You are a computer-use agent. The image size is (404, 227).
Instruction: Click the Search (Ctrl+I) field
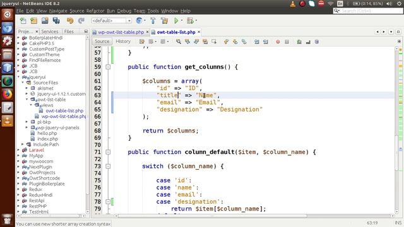click(368, 11)
